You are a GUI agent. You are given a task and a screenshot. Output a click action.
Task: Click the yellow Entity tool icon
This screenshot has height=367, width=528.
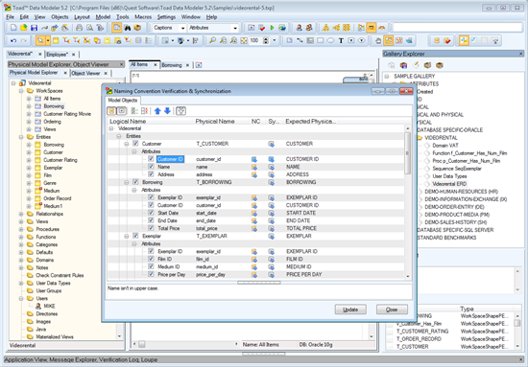[56, 40]
